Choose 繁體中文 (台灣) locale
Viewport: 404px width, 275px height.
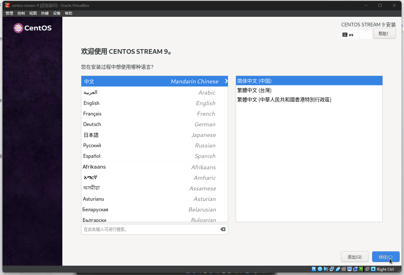(x=309, y=90)
